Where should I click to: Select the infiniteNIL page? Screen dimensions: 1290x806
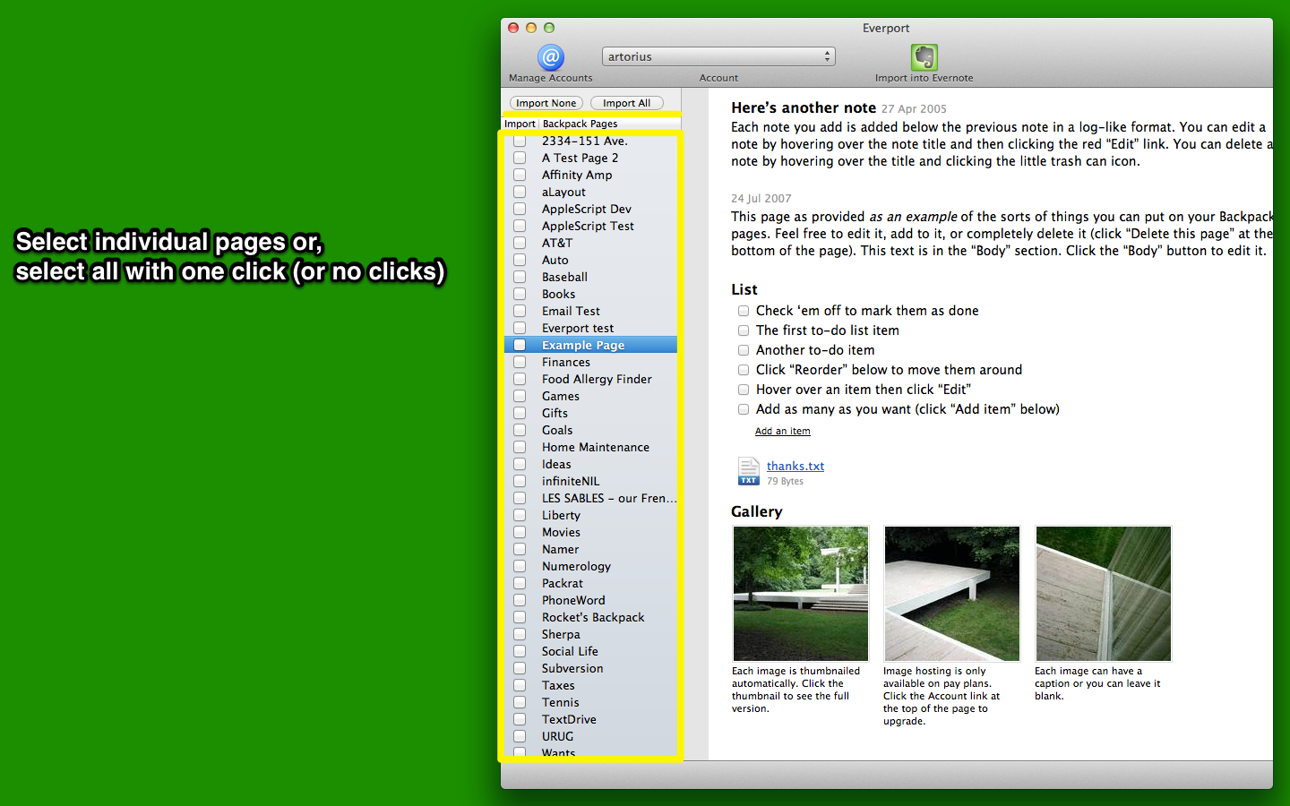pos(591,481)
